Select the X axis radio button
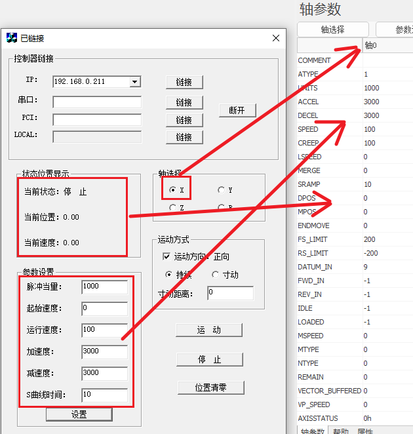This screenshot has width=413, height=434. [x=172, y=190]
